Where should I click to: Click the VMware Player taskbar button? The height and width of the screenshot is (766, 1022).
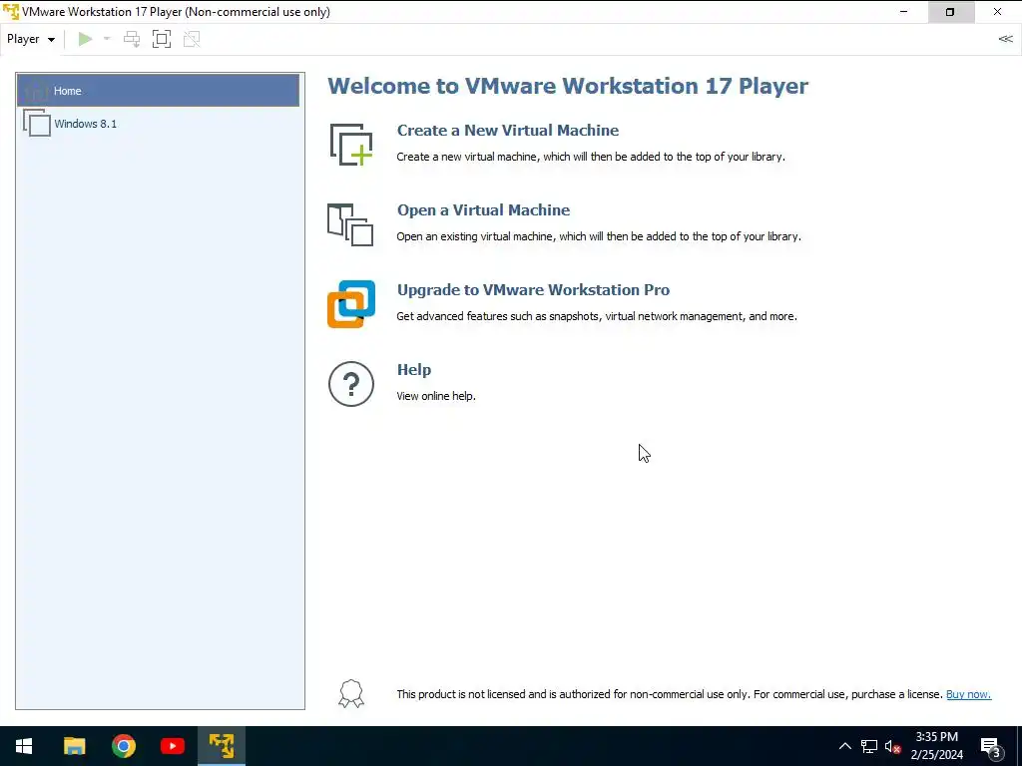[222, 746]
